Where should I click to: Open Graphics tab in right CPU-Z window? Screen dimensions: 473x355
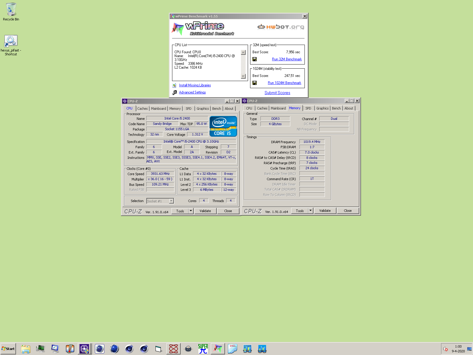click(323, 108)
